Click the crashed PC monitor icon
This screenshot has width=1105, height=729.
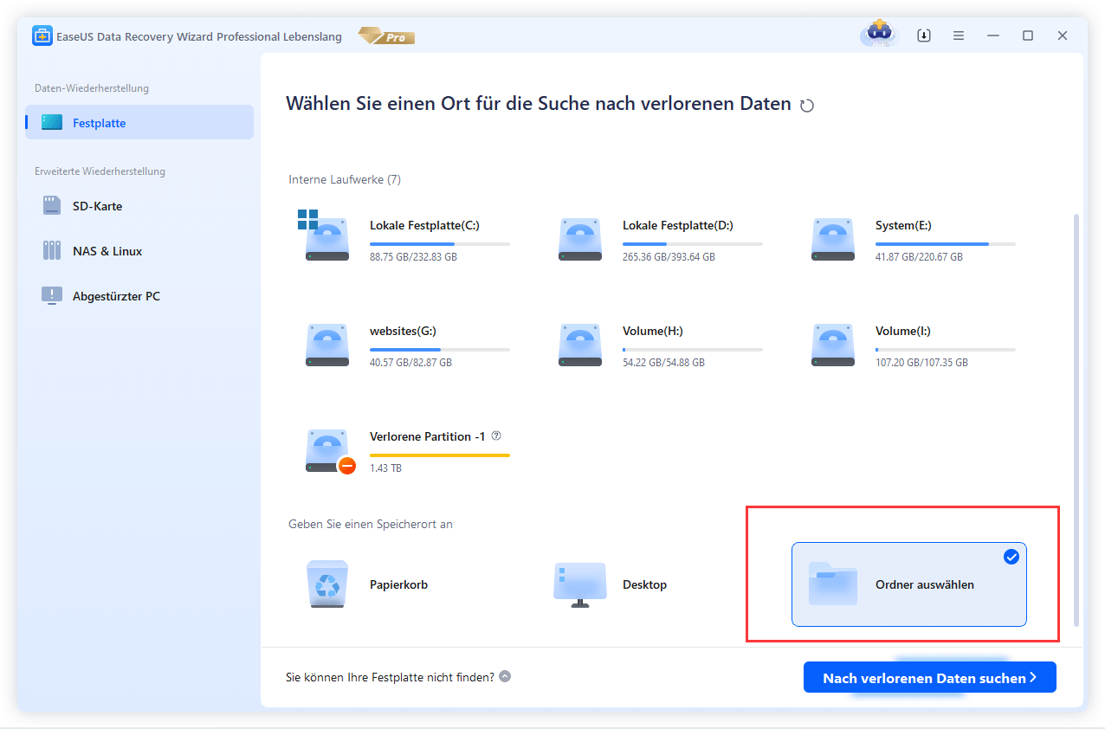(52, 296)
